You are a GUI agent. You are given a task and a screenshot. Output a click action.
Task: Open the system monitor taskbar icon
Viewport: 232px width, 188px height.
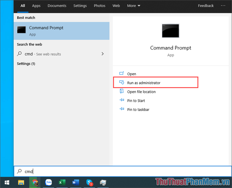point(103,182)
